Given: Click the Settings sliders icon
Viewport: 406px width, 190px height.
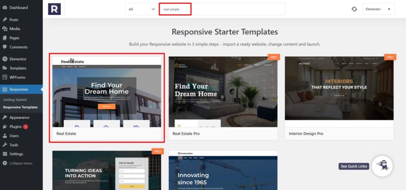Looking at the screenshot, I should point(5,154).
